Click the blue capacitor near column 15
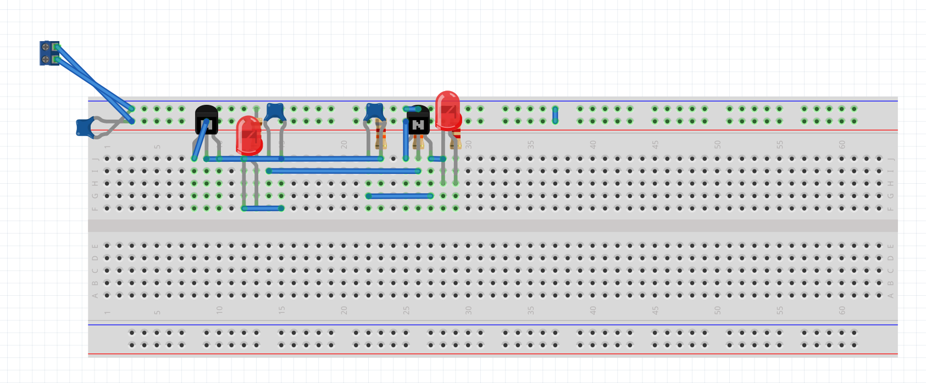This screenshot has width=926, height=383. tap(275, 111)
